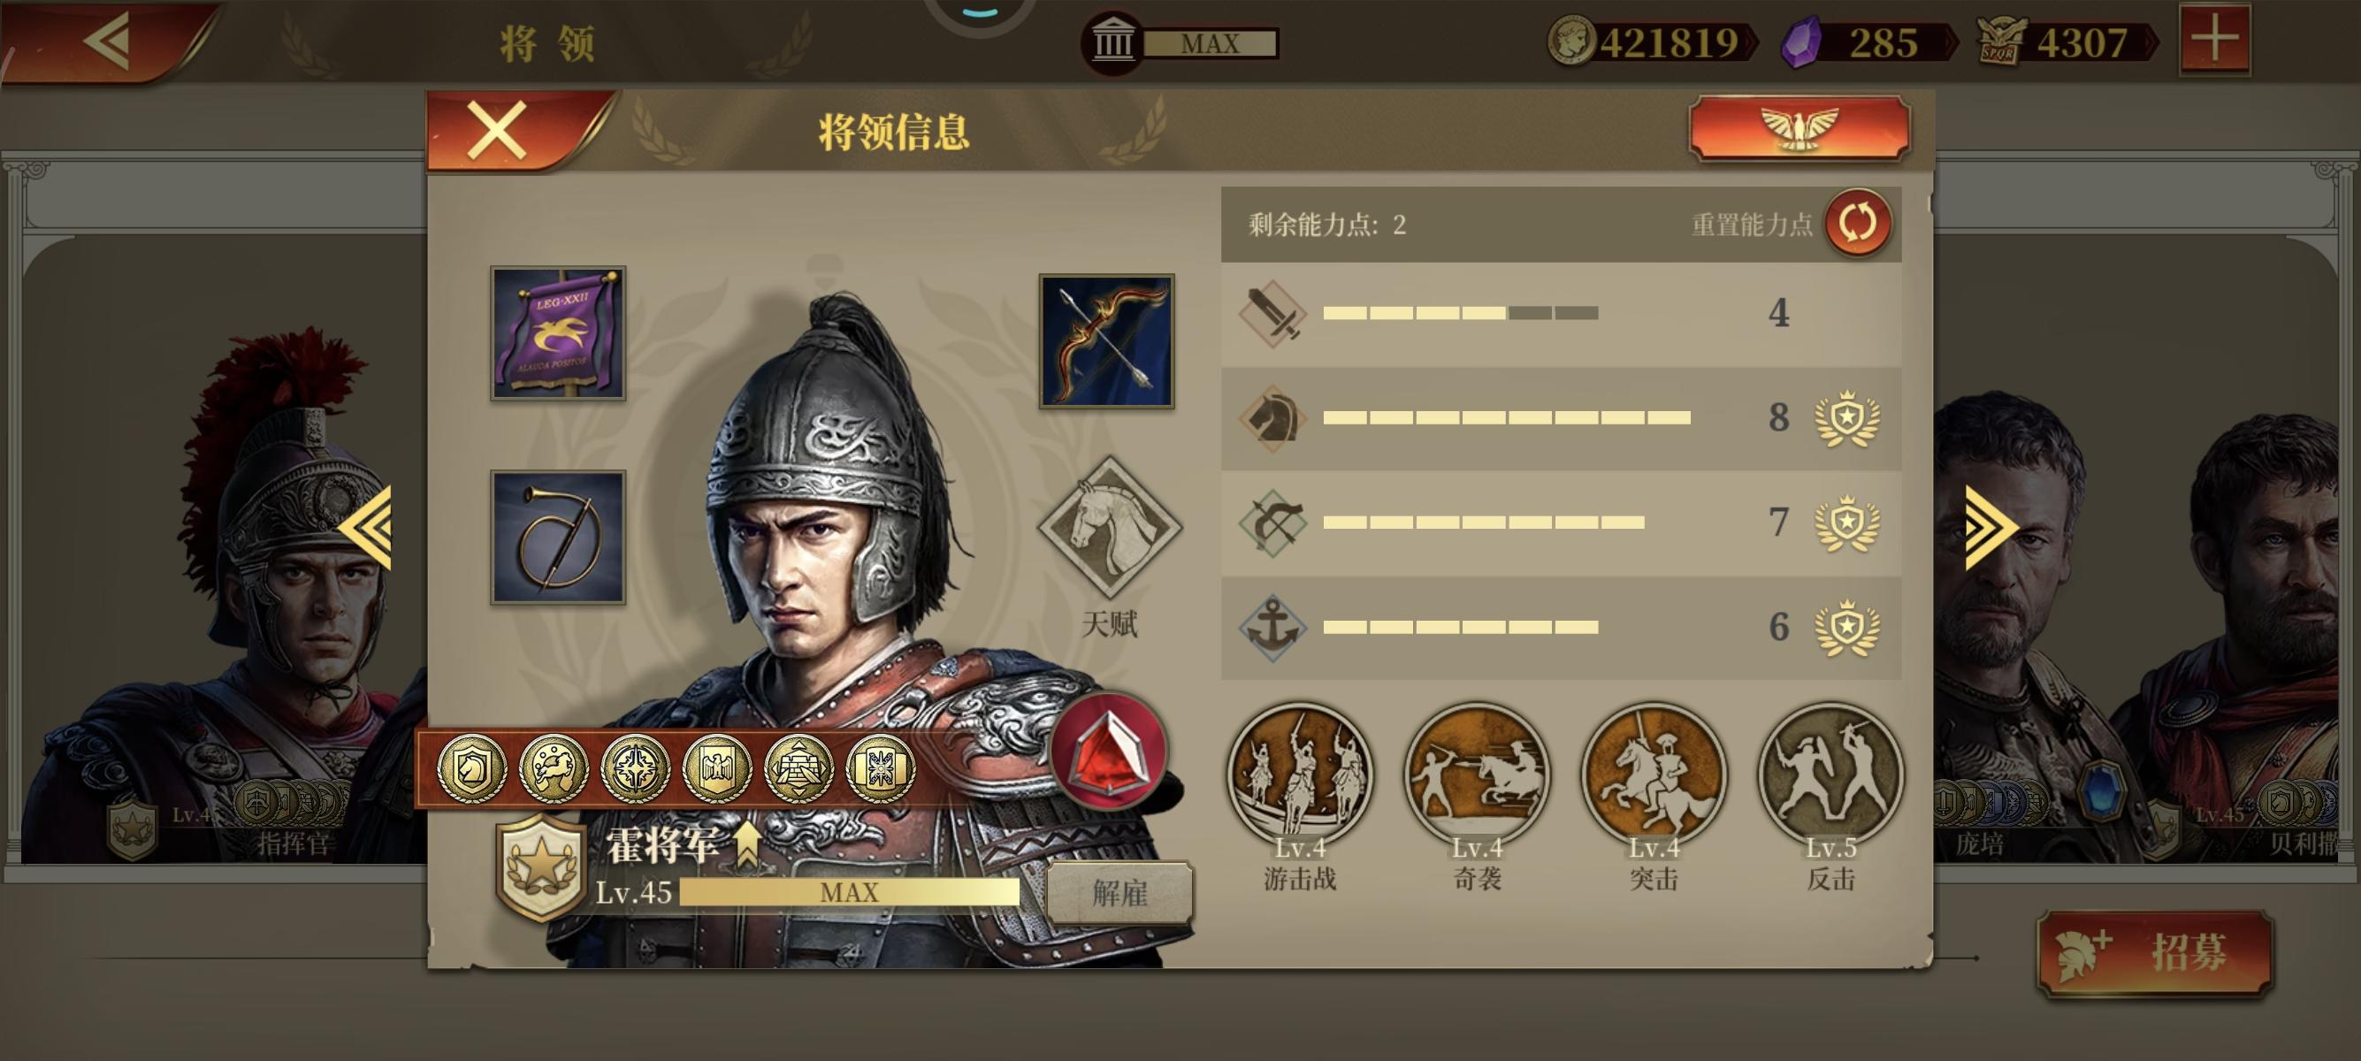Click the 解雇 dismiss button
Image resolution: width=2361 pixels, height=1061 pixels.
[1119, 892]
